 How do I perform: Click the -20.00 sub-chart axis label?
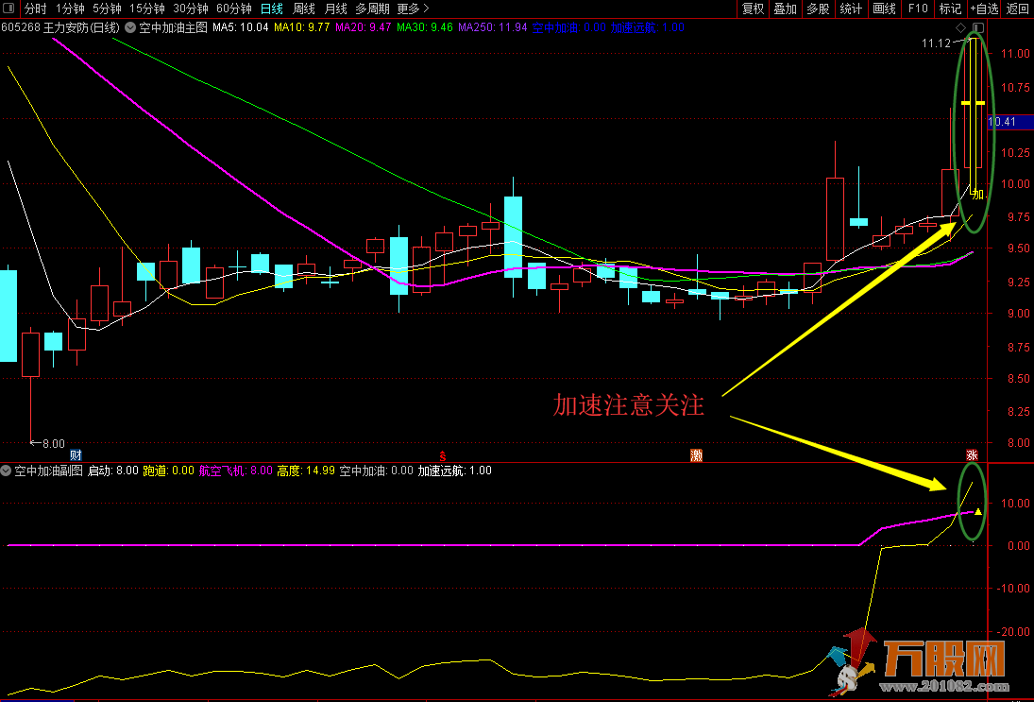[1013, 631]
